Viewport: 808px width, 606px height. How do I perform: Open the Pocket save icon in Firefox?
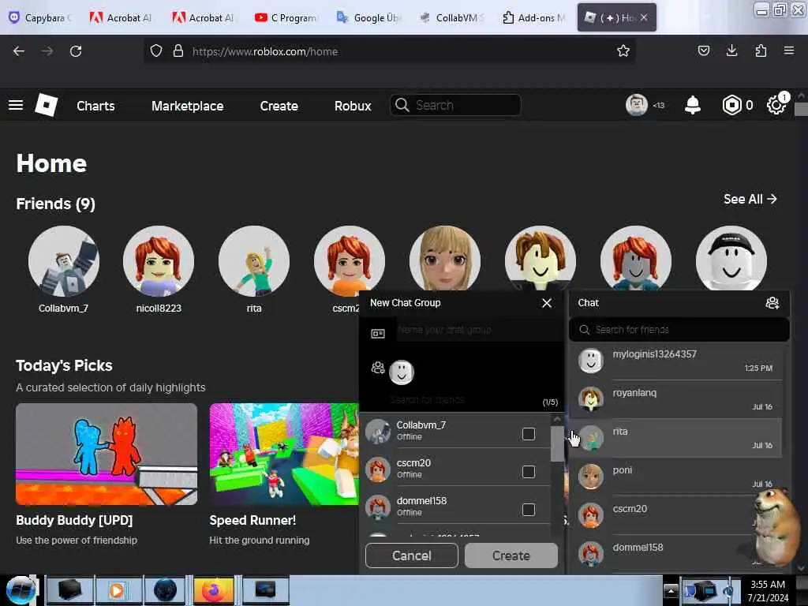pyautogui.click(x=703, y=50)
